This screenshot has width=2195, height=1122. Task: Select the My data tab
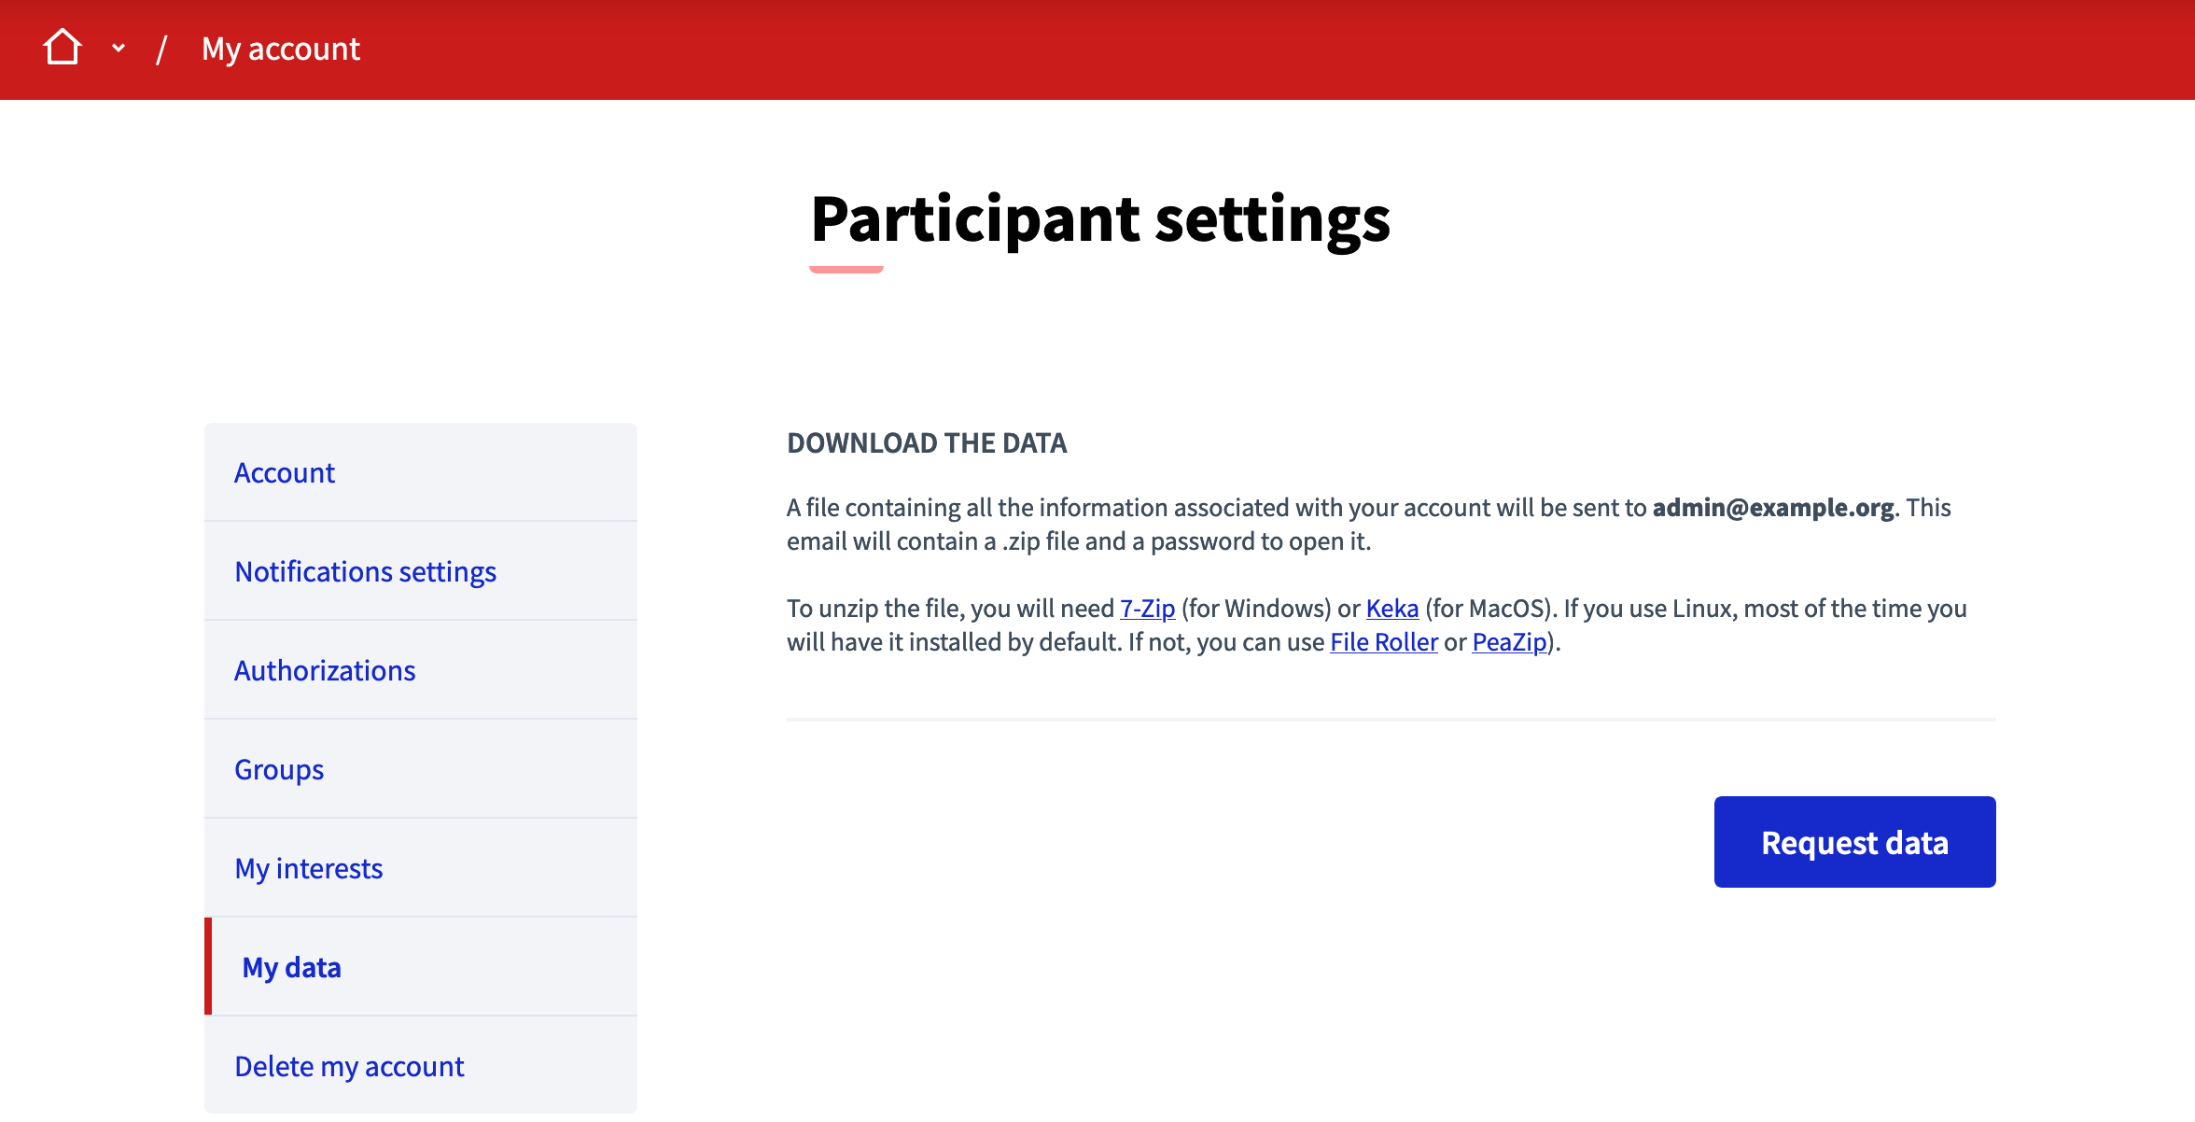click(x=291, y=968)
